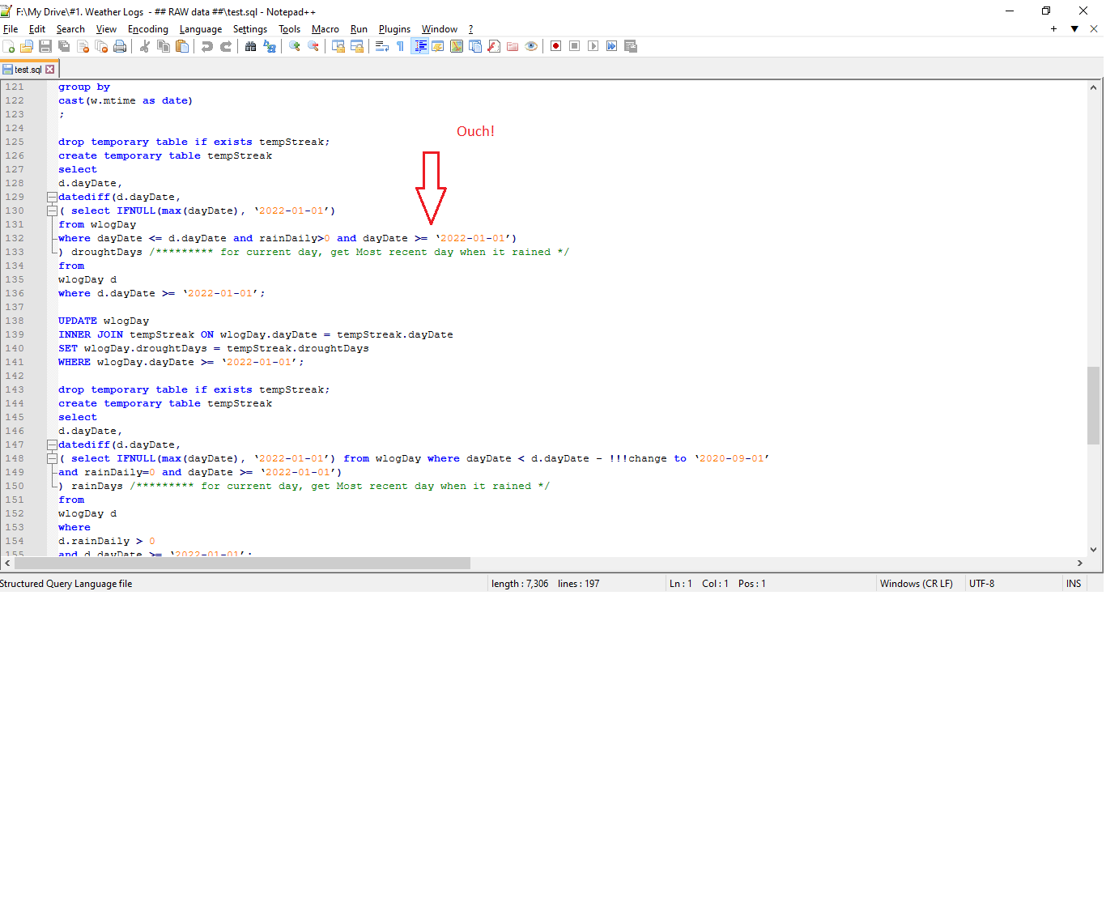Collapse fold marker at line 130

(52, 211)
